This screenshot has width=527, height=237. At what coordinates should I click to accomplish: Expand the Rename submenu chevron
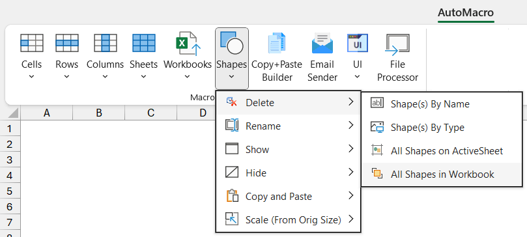(351, 126)
